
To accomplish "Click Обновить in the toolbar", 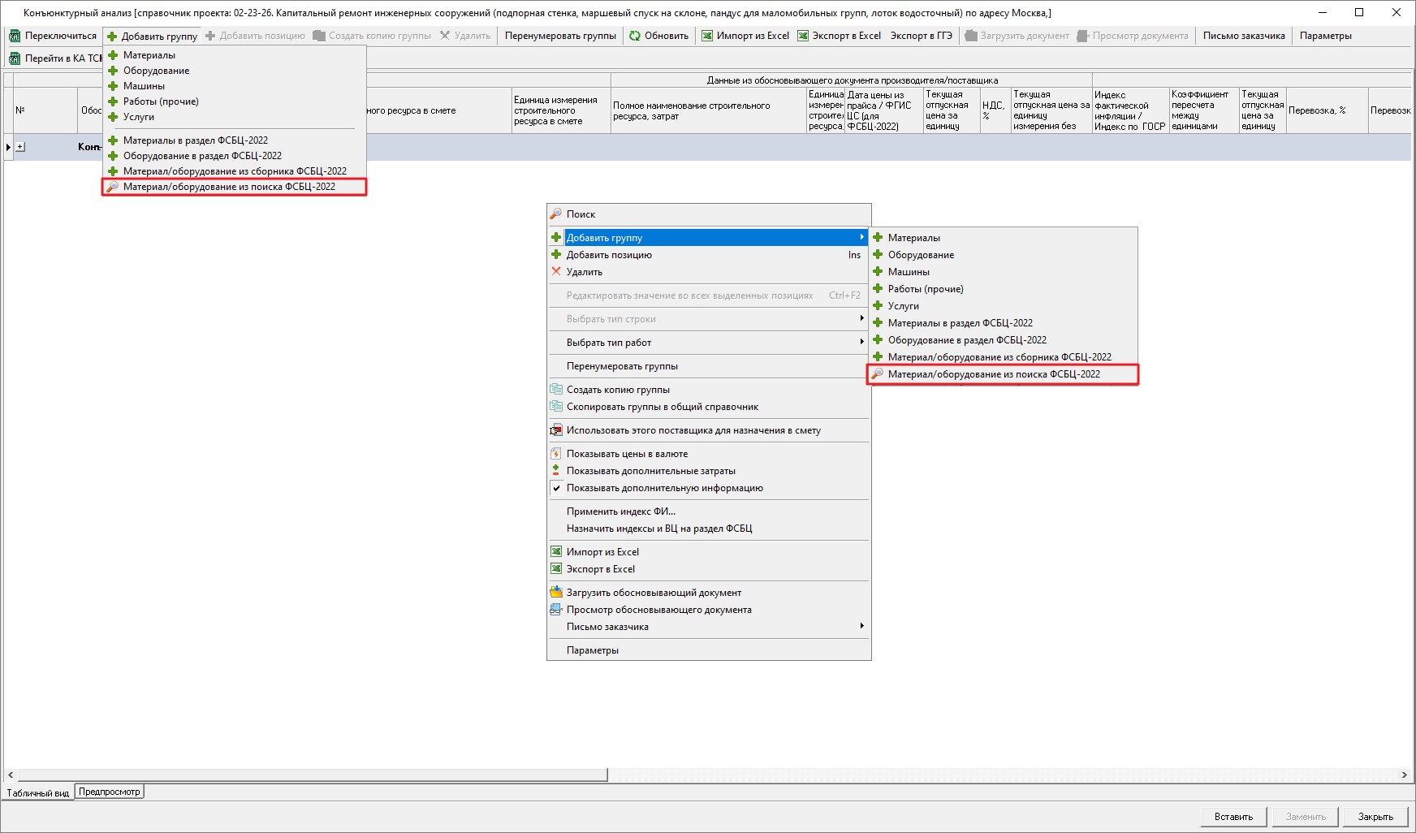I will [x=658, y=36].
